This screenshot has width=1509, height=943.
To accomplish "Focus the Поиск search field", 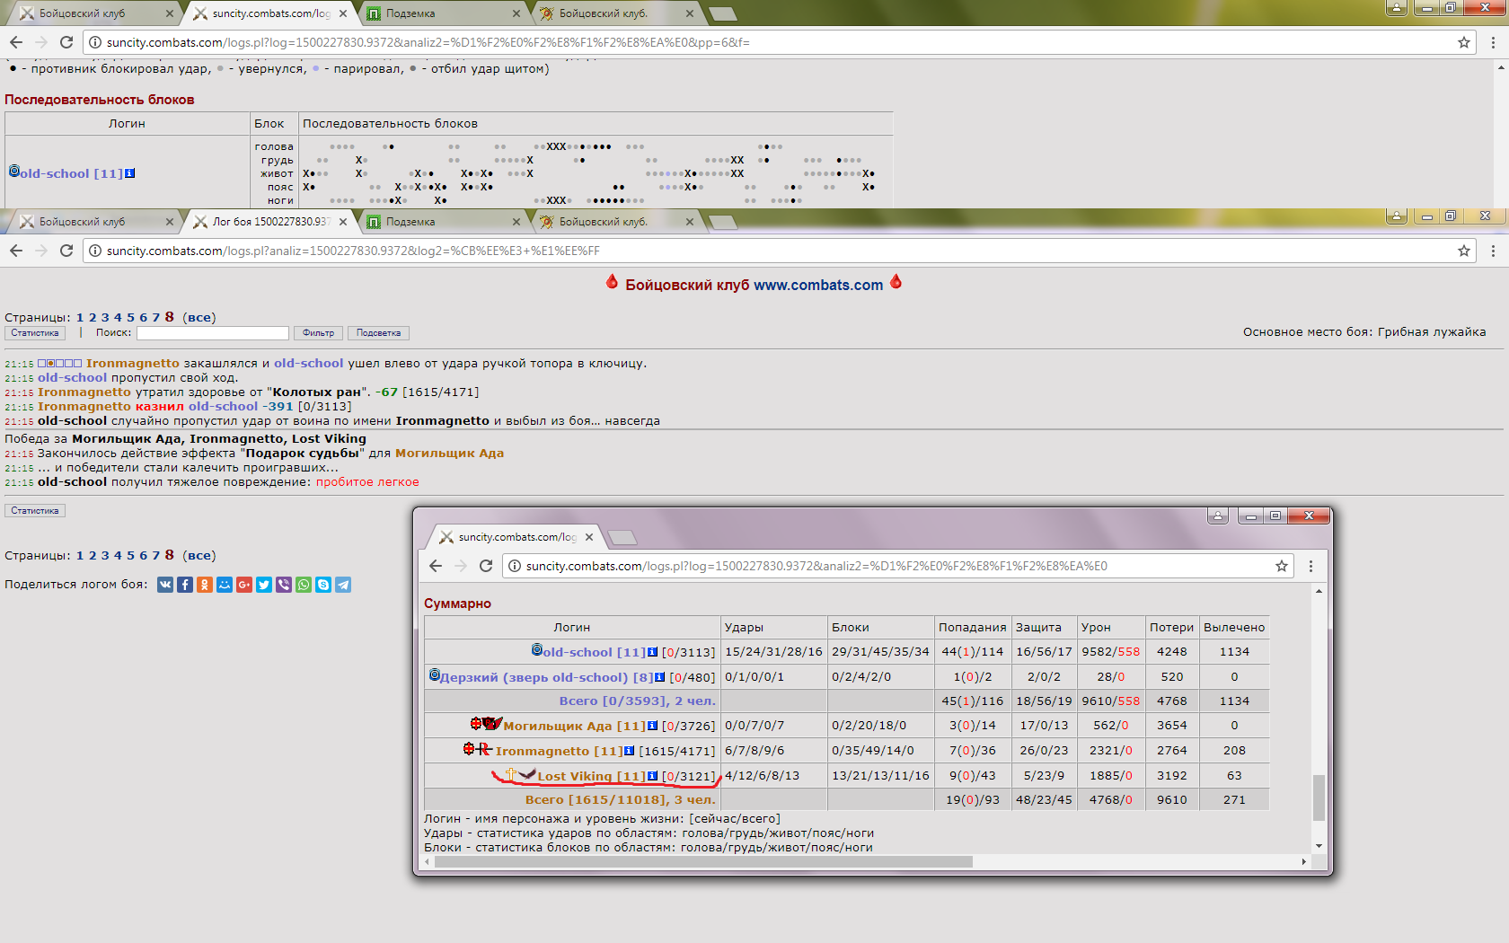I will [213, 333].
